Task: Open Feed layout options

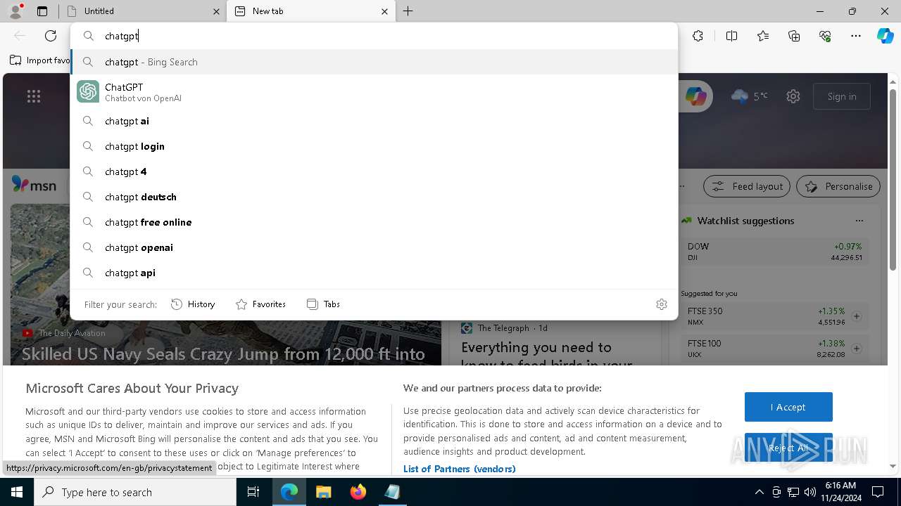Action: click(x=747, y=186)
